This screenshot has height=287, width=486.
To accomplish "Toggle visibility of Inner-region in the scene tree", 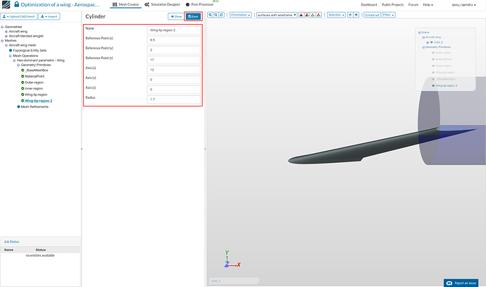I will pyautogui.click(x=433, y=53).
